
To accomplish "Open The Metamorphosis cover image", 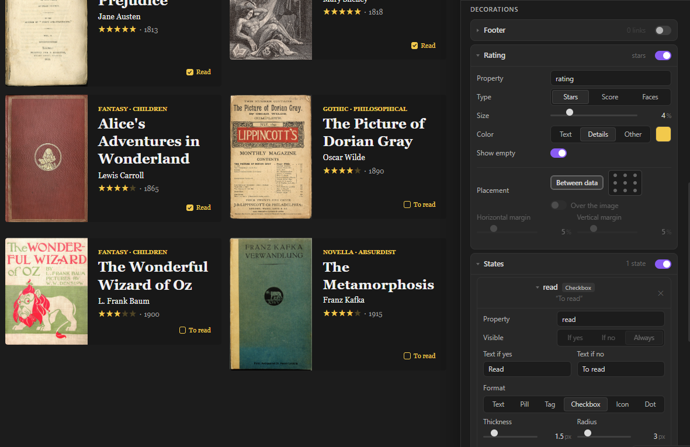I will click(x=271, y=304).
